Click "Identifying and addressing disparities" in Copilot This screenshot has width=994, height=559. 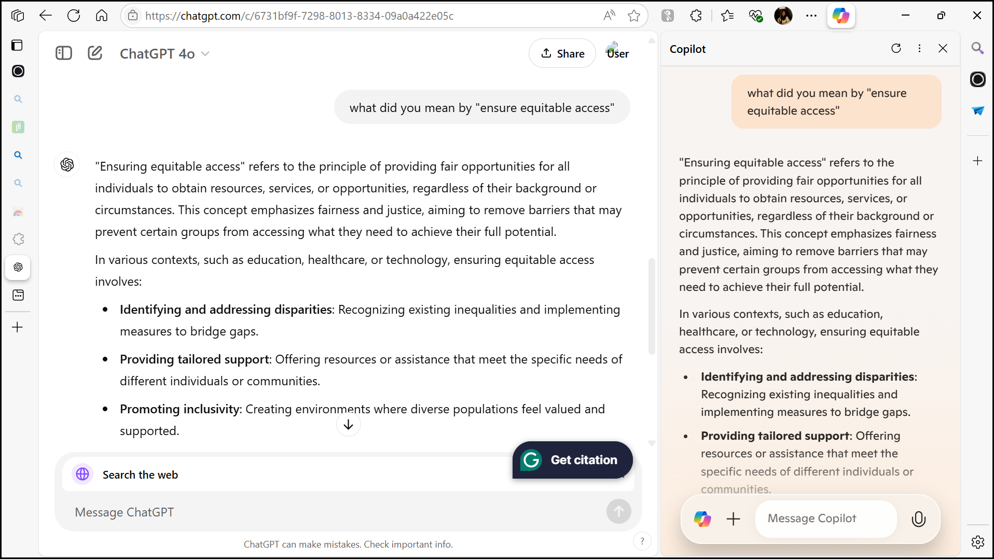807,376
